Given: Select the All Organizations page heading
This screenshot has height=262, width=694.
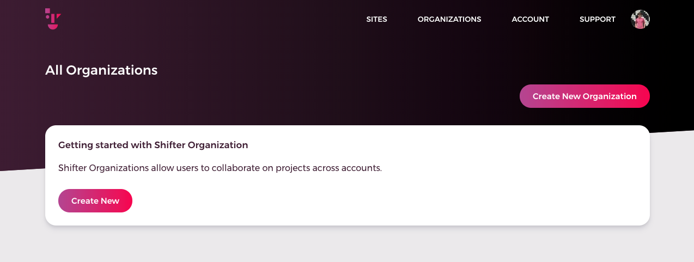Looking at the screenshot, I should click(x=101, y=70).
